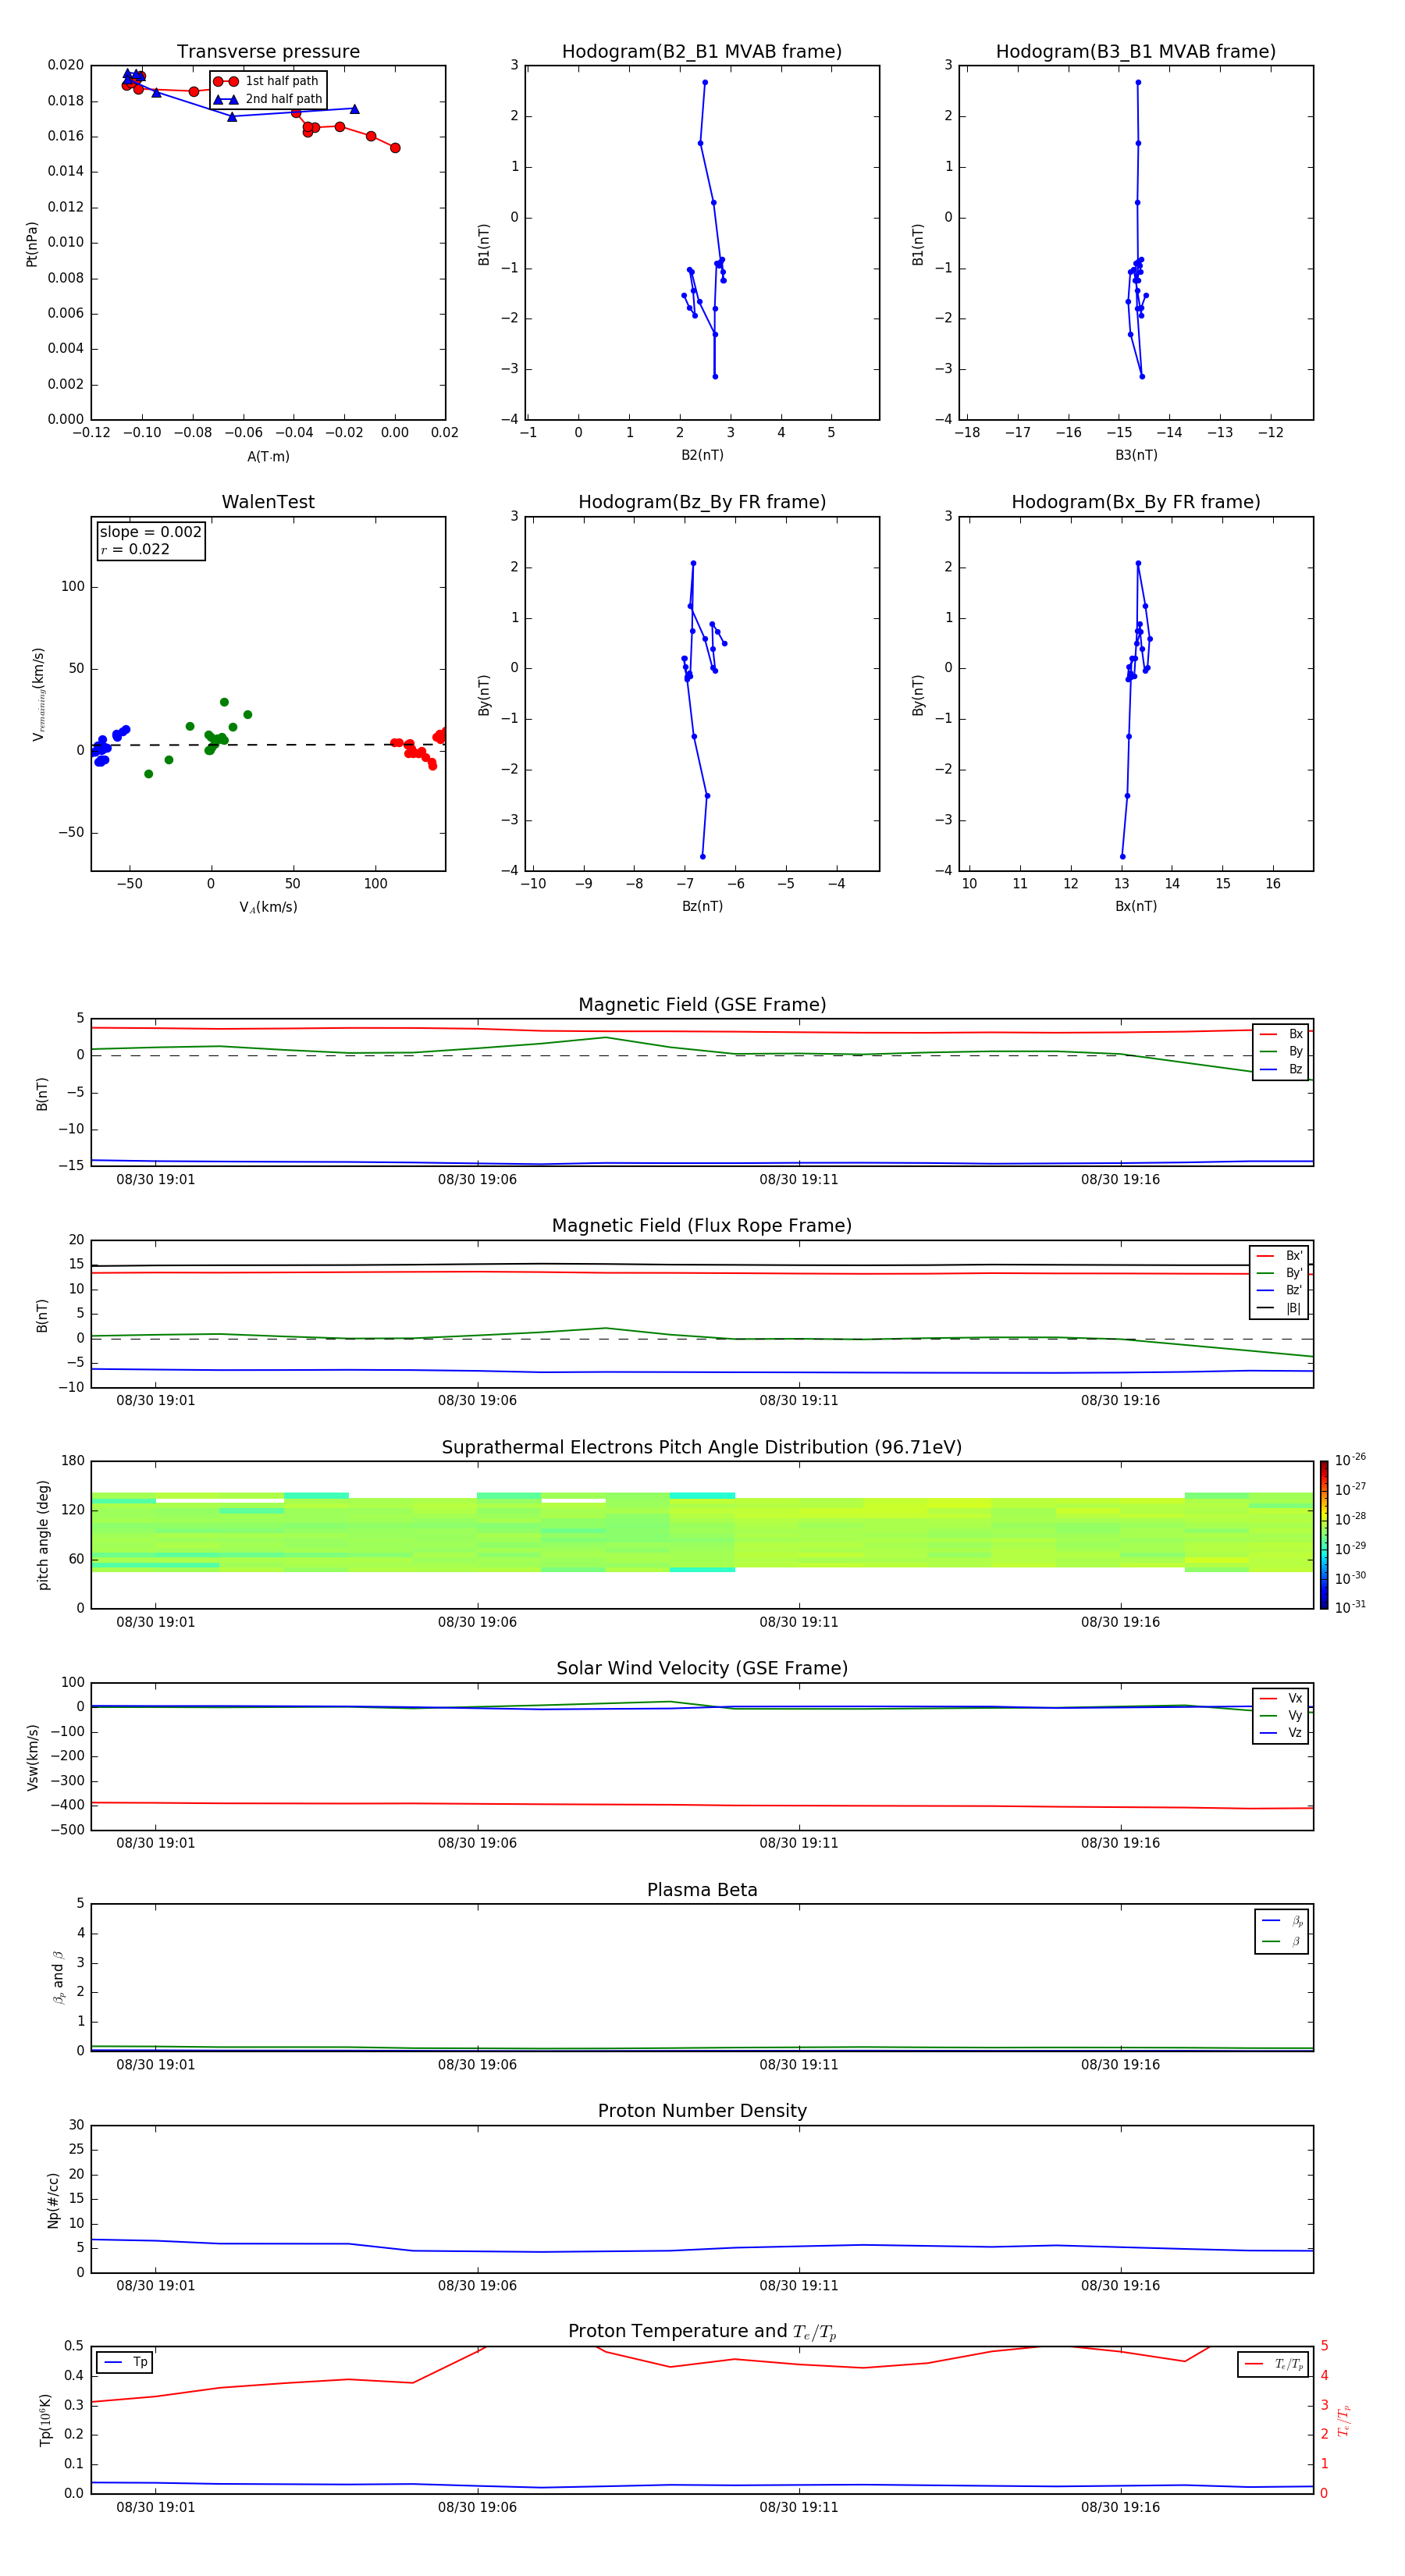The image size is (1405, 2576).
Task: Click the rightmost red circle in the Transverse pressure plot
Action: [395, 148]
